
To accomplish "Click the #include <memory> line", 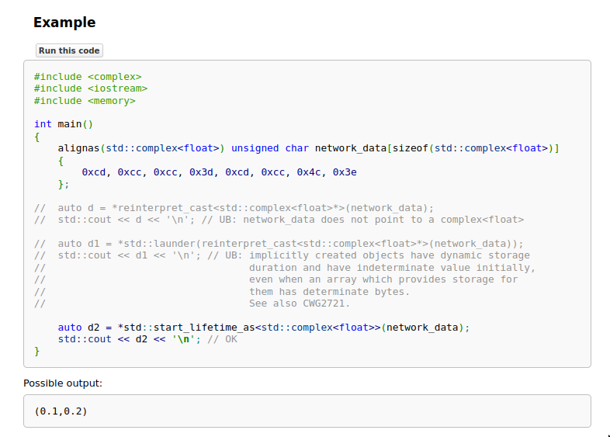I will (85, 101).
